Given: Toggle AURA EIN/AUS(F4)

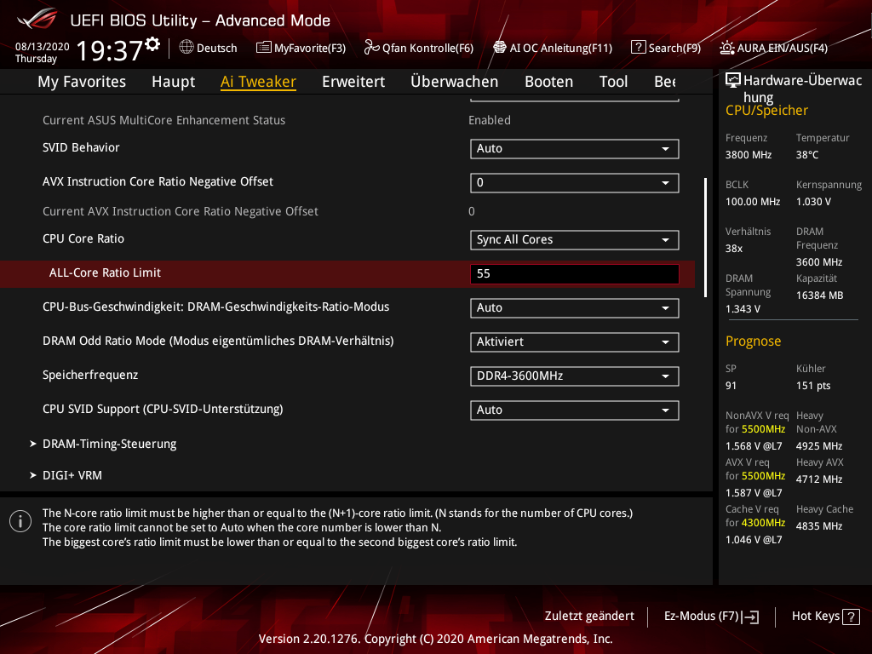Looking at the screenshot, I should coord(773,48).
